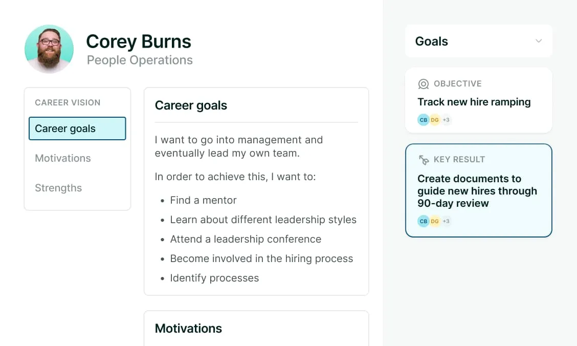Click the Motivations card heading
Screen dimensions: 577x346
pyautogui.click(x=188, y=328)
